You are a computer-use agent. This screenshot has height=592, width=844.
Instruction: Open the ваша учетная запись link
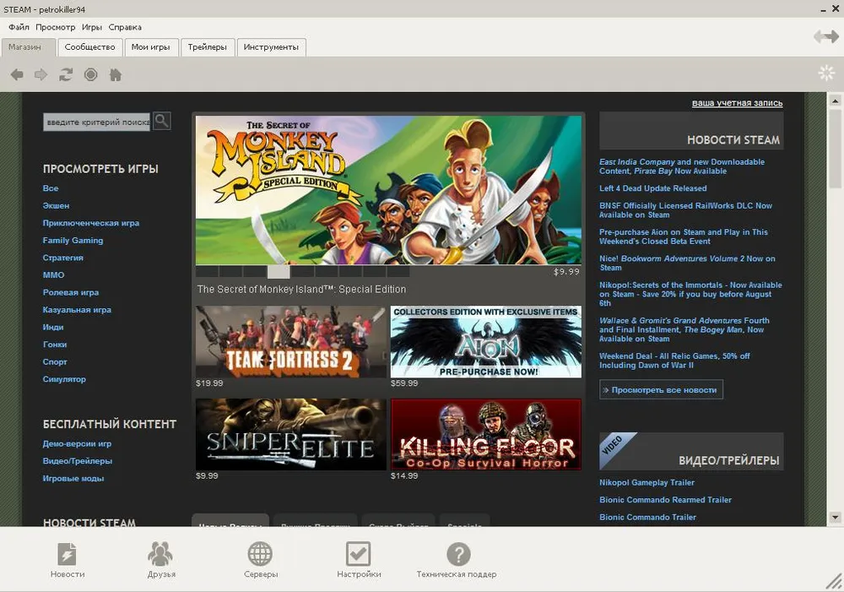pyautogui.click(x=737, y=103)
